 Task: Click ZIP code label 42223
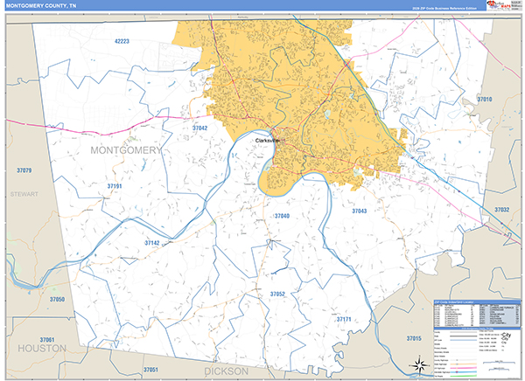point(122,41)
